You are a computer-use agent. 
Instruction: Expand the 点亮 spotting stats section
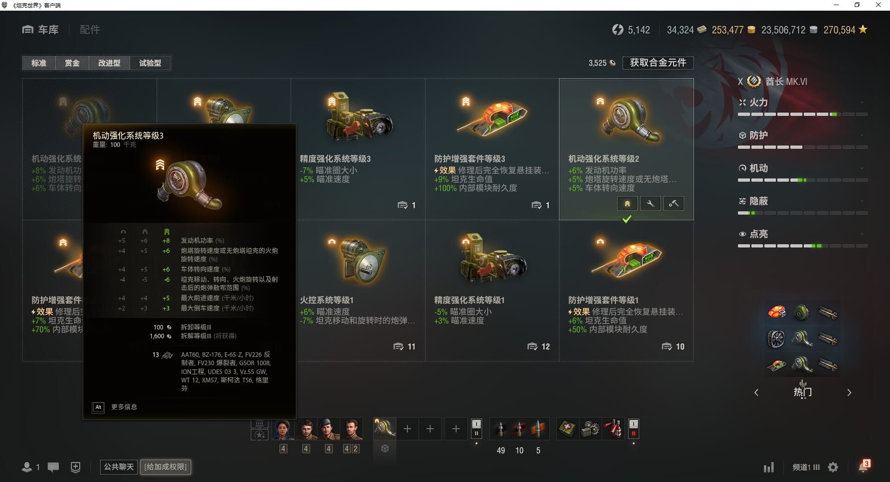click(802, 234)
